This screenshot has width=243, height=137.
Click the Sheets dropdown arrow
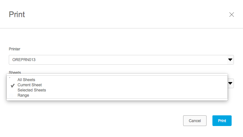[230, 83]
